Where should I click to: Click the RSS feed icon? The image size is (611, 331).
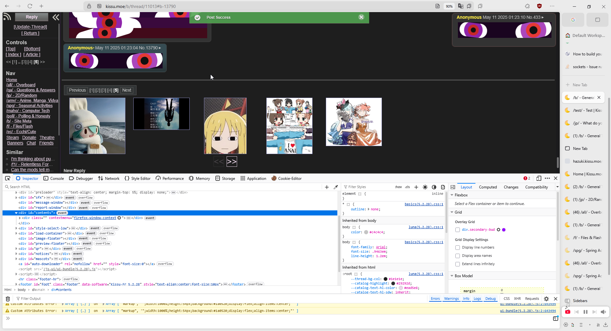coord(7,17)
